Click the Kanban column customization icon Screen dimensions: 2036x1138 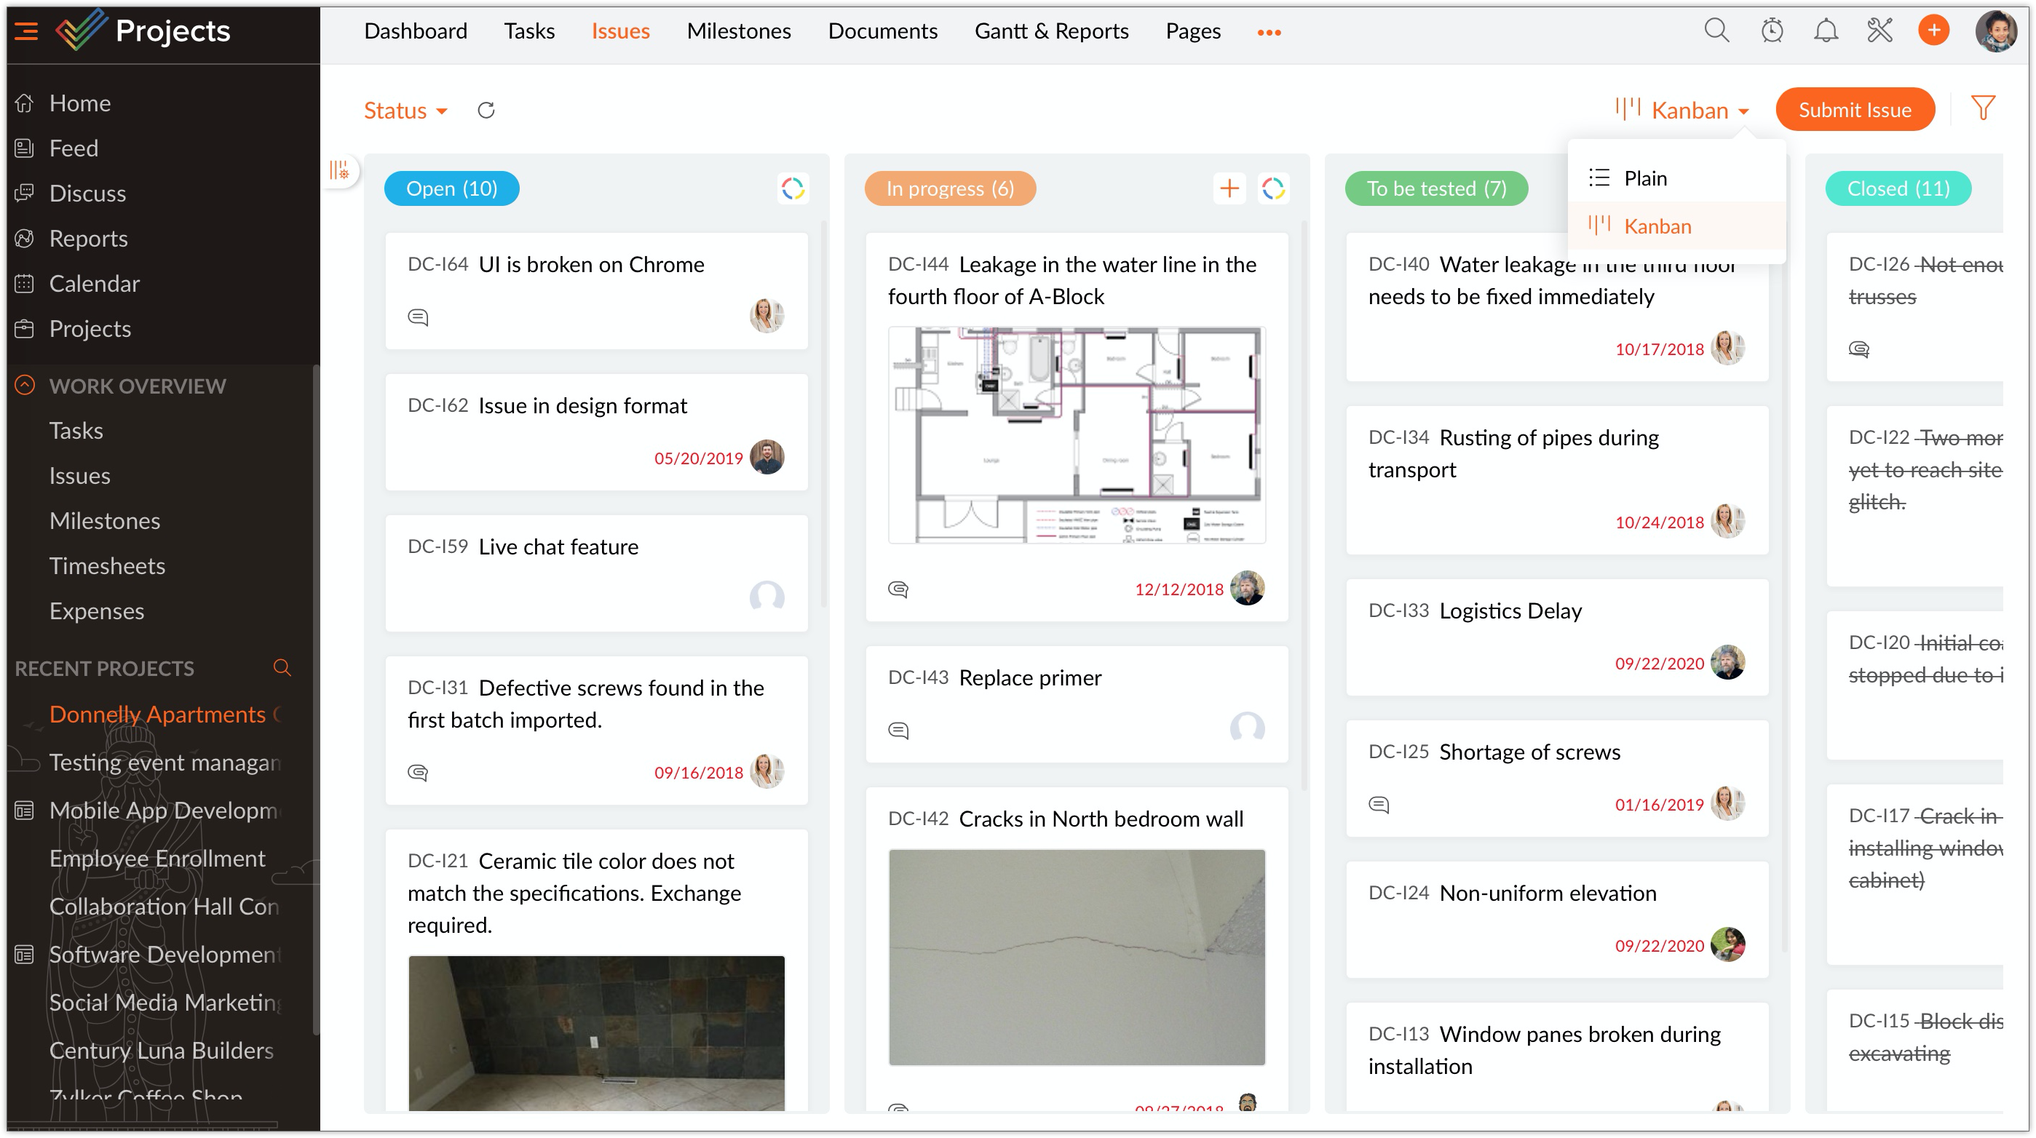pyautogui.click(x=340, y=170)
